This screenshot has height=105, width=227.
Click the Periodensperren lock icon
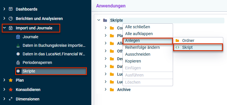coord(18,63)
